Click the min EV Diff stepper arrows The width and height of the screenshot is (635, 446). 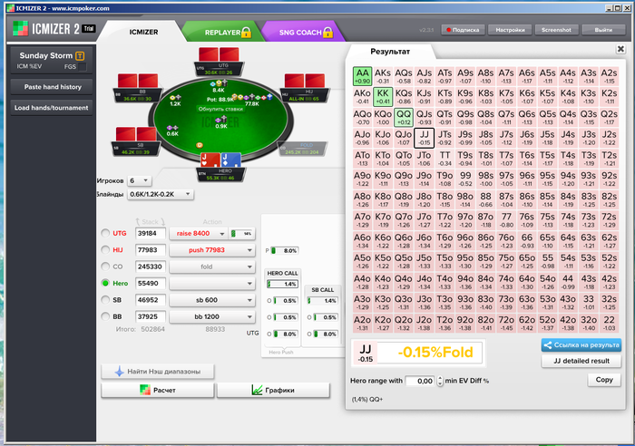tap(440, 381)
